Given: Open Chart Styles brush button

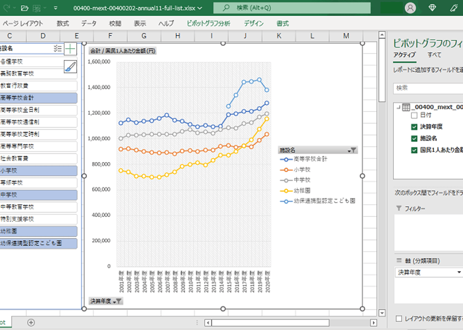Looking at the screenshot, I should 70,67.
